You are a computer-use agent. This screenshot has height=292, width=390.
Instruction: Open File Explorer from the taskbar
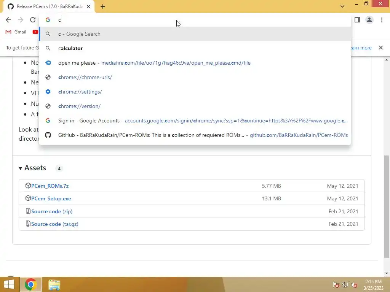(54, 285)
